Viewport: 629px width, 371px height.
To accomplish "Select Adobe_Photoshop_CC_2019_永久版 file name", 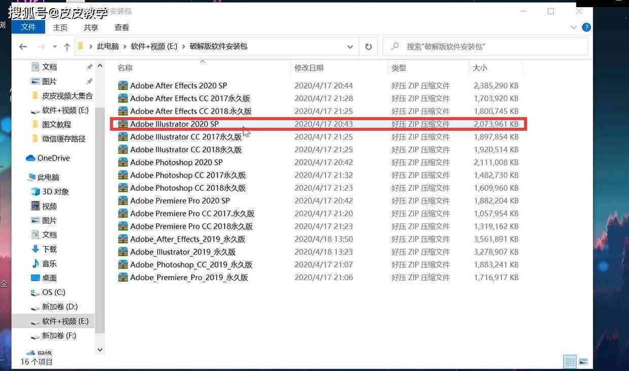I will 191,264.
